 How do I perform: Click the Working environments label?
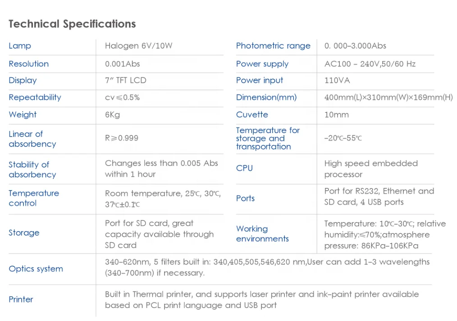click(x=262, y=233)
